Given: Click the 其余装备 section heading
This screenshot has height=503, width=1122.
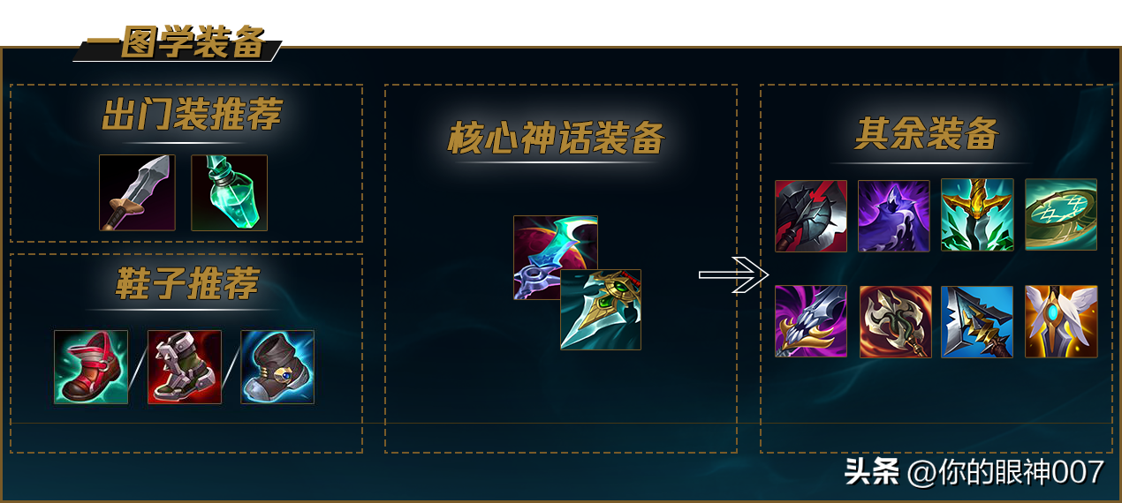Looking at the screenshot, I should pos(928,134).
